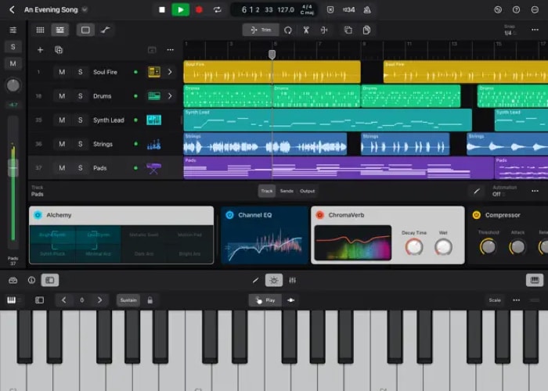The width and height of the screenshot is (548, 391).
Task: Mute the Soul Fire track
Action: (62, 72)
